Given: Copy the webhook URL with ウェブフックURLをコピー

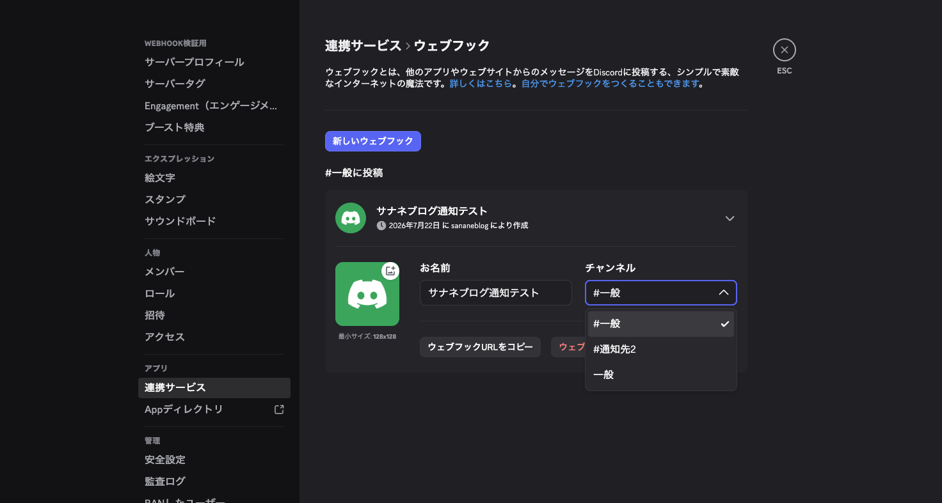Looking at the screenshot, I should point(480,347).
